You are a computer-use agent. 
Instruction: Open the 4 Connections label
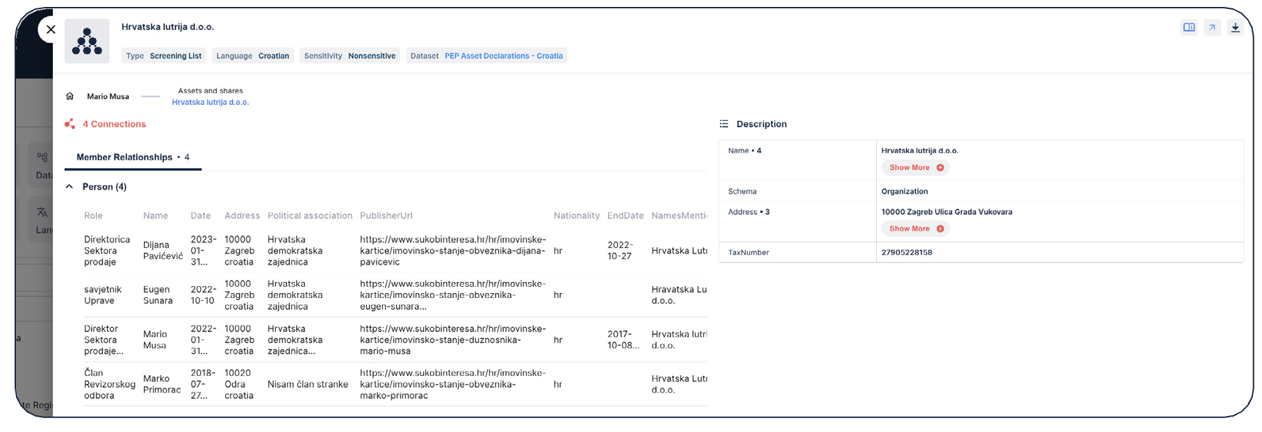point(114,124)
